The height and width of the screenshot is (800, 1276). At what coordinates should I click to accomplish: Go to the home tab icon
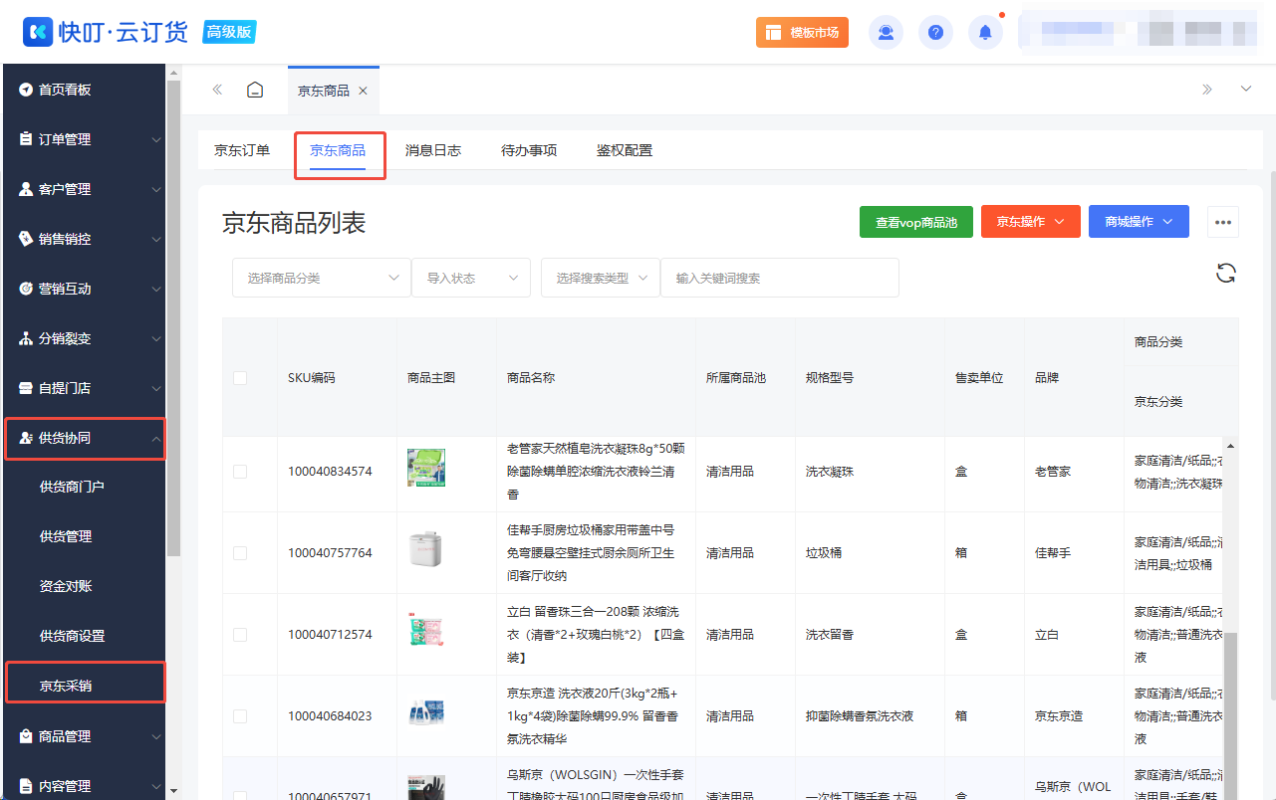tap(255, 90)
